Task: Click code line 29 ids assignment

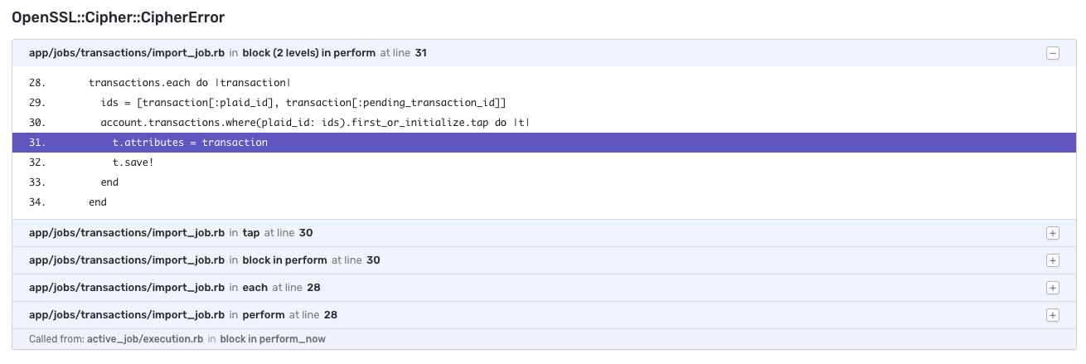Action: click(303, 103)
